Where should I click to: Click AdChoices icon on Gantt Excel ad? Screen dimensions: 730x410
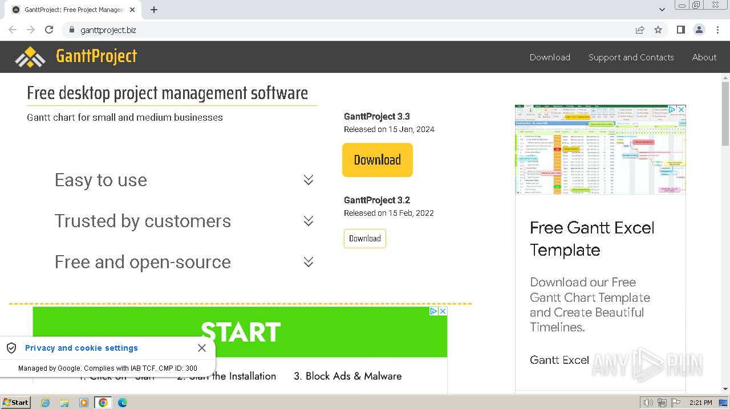point(672,109)
